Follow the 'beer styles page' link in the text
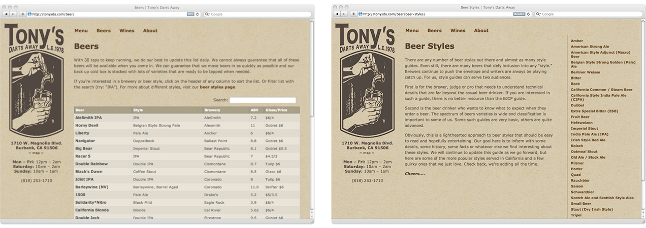646x228 pixels. (x=217, y=87)
